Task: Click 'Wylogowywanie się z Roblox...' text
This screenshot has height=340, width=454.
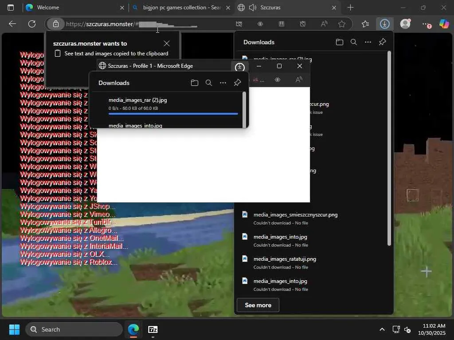Action: [x=69, y=262]
